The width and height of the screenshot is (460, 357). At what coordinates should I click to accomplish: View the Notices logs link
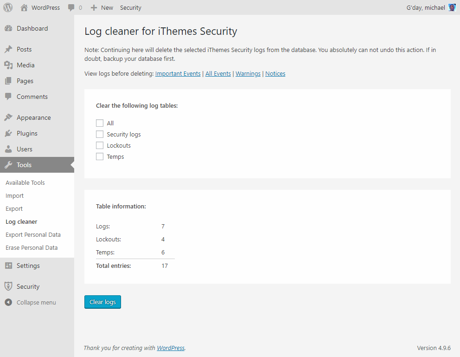275,74
